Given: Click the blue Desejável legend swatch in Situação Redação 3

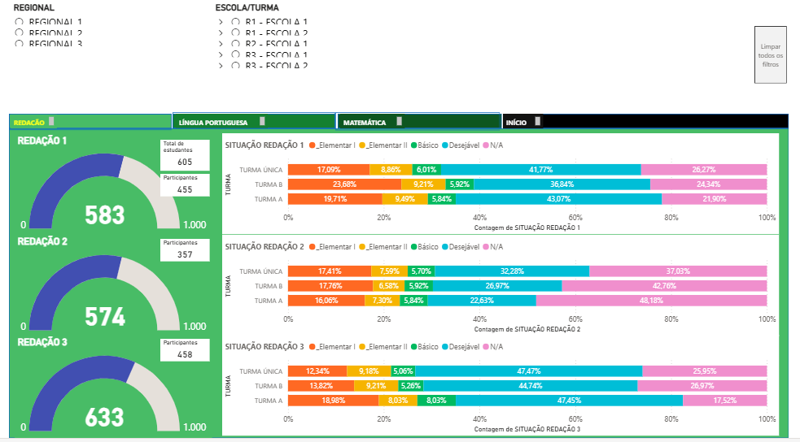Looking at the screenshot, I should point(444,347).
